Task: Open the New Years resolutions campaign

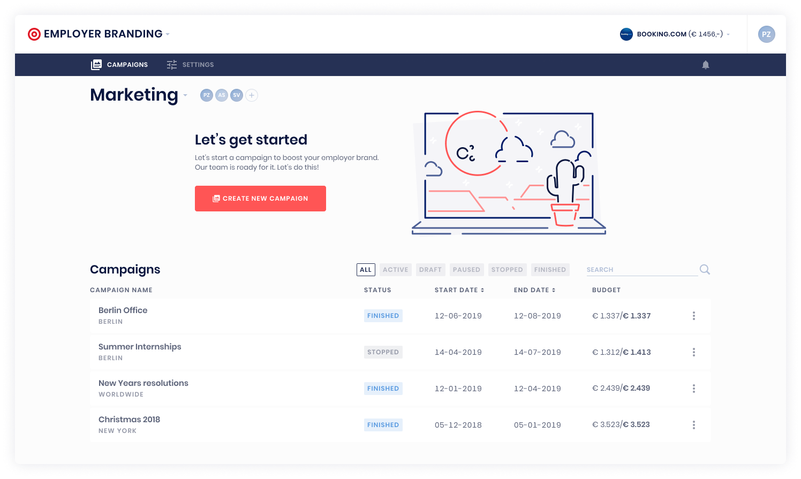Action: tap(143, 383)
